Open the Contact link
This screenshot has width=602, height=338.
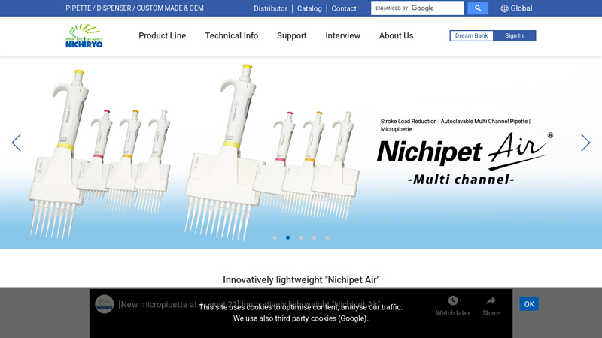344,8
